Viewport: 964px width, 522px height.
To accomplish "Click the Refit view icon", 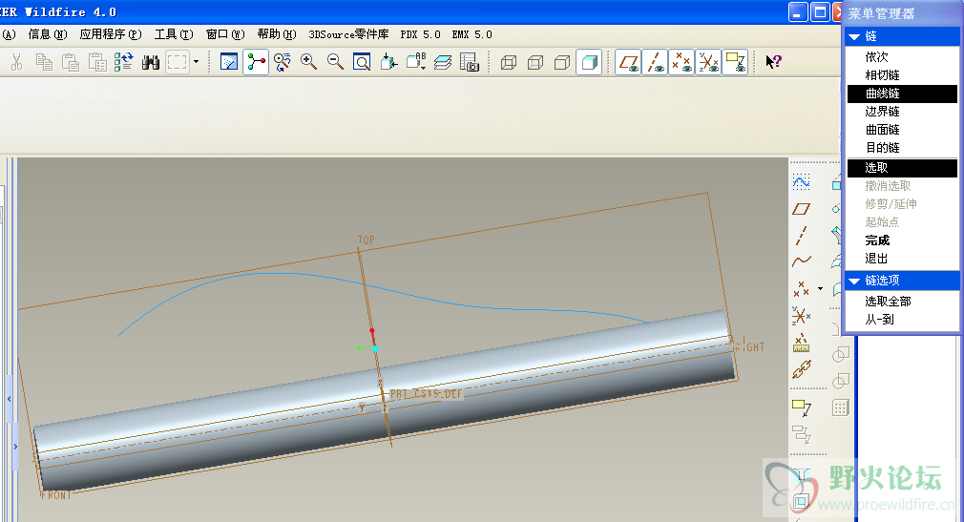I will 362,62.
